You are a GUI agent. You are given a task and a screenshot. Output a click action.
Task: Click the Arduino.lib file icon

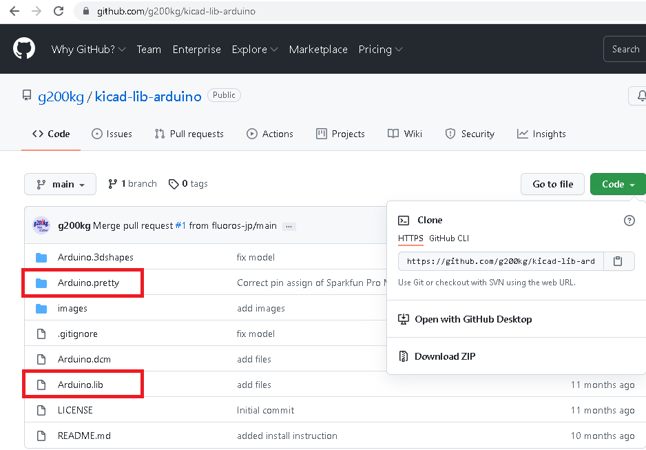pos(41,385)
